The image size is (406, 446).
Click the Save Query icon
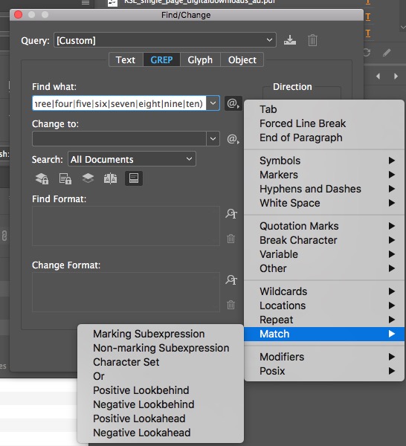click(290, 40)
